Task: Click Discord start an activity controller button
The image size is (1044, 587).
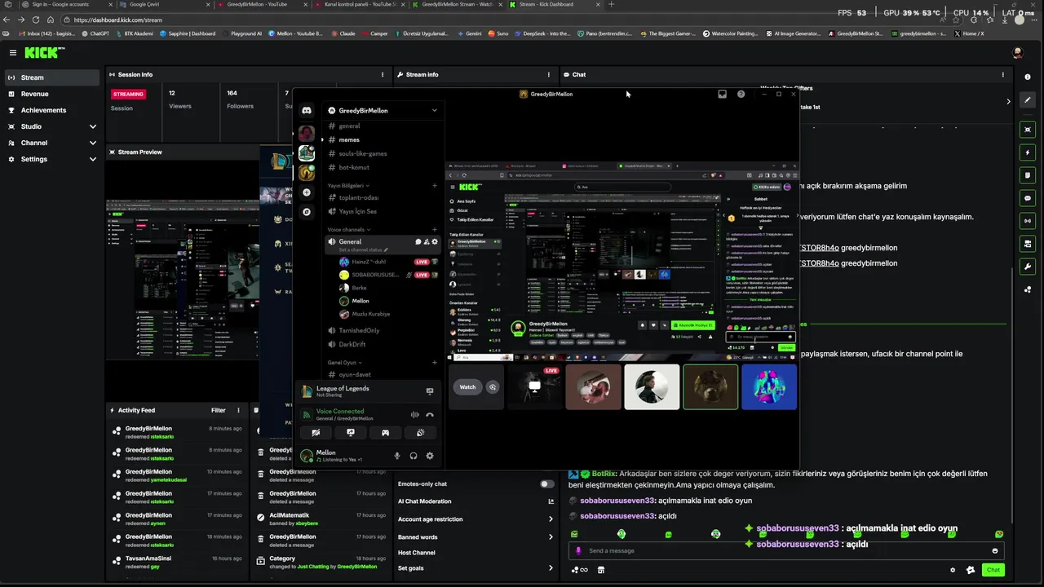Action: [x=385, y=433]
